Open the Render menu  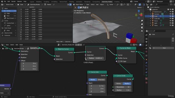pos(13,1)
